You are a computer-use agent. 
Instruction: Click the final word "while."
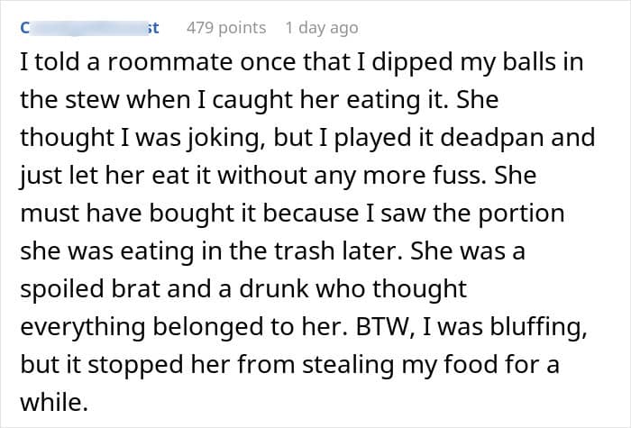52,401
